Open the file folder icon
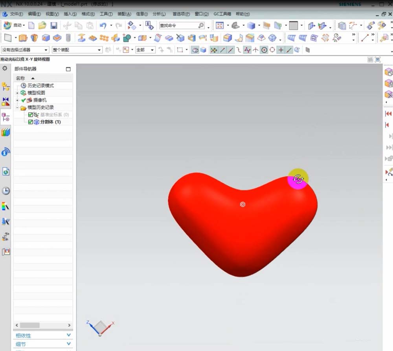 [x=42, y=26]
